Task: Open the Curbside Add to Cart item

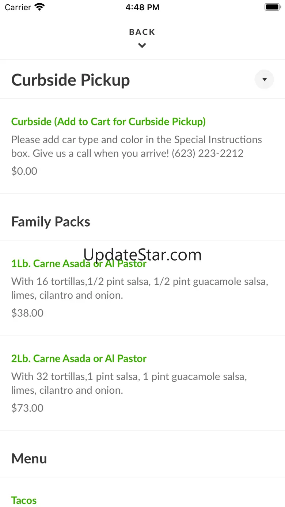Action: pos(108,121)
